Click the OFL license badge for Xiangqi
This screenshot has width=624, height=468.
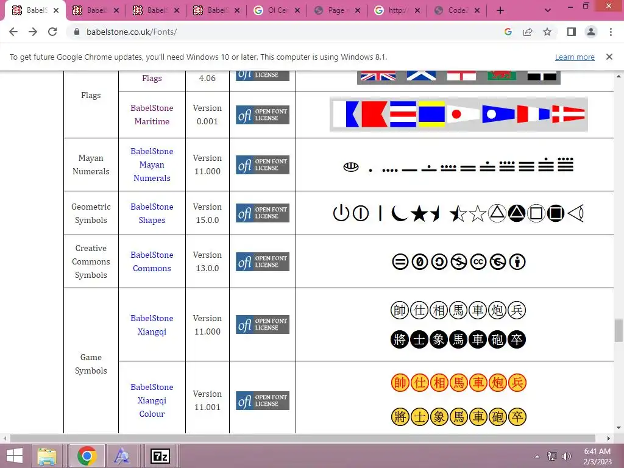pyautogui.click(x=263, y=324)
